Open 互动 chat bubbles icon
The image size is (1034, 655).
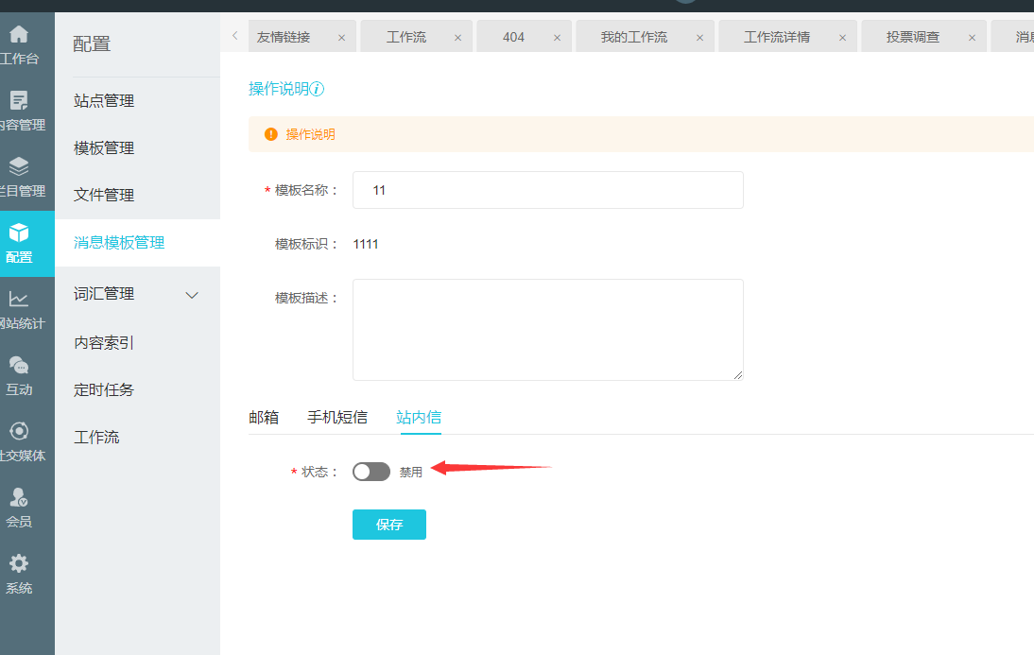tap(19, 365)
